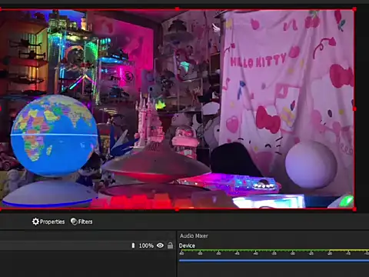Open source Properties via gear button

pos(48,222)
